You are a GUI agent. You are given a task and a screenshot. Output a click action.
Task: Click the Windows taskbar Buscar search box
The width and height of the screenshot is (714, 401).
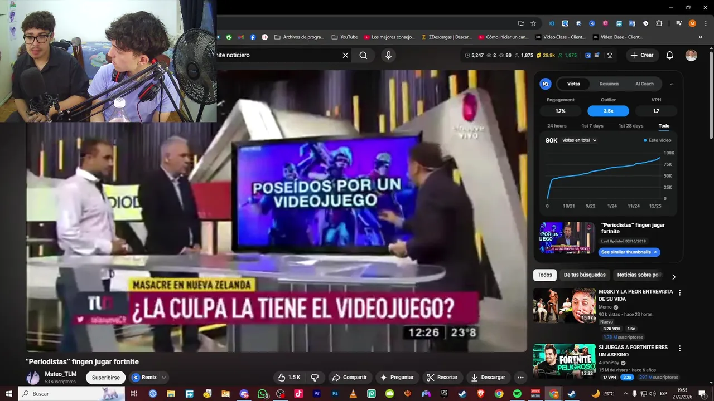click(x=71, y=394)
